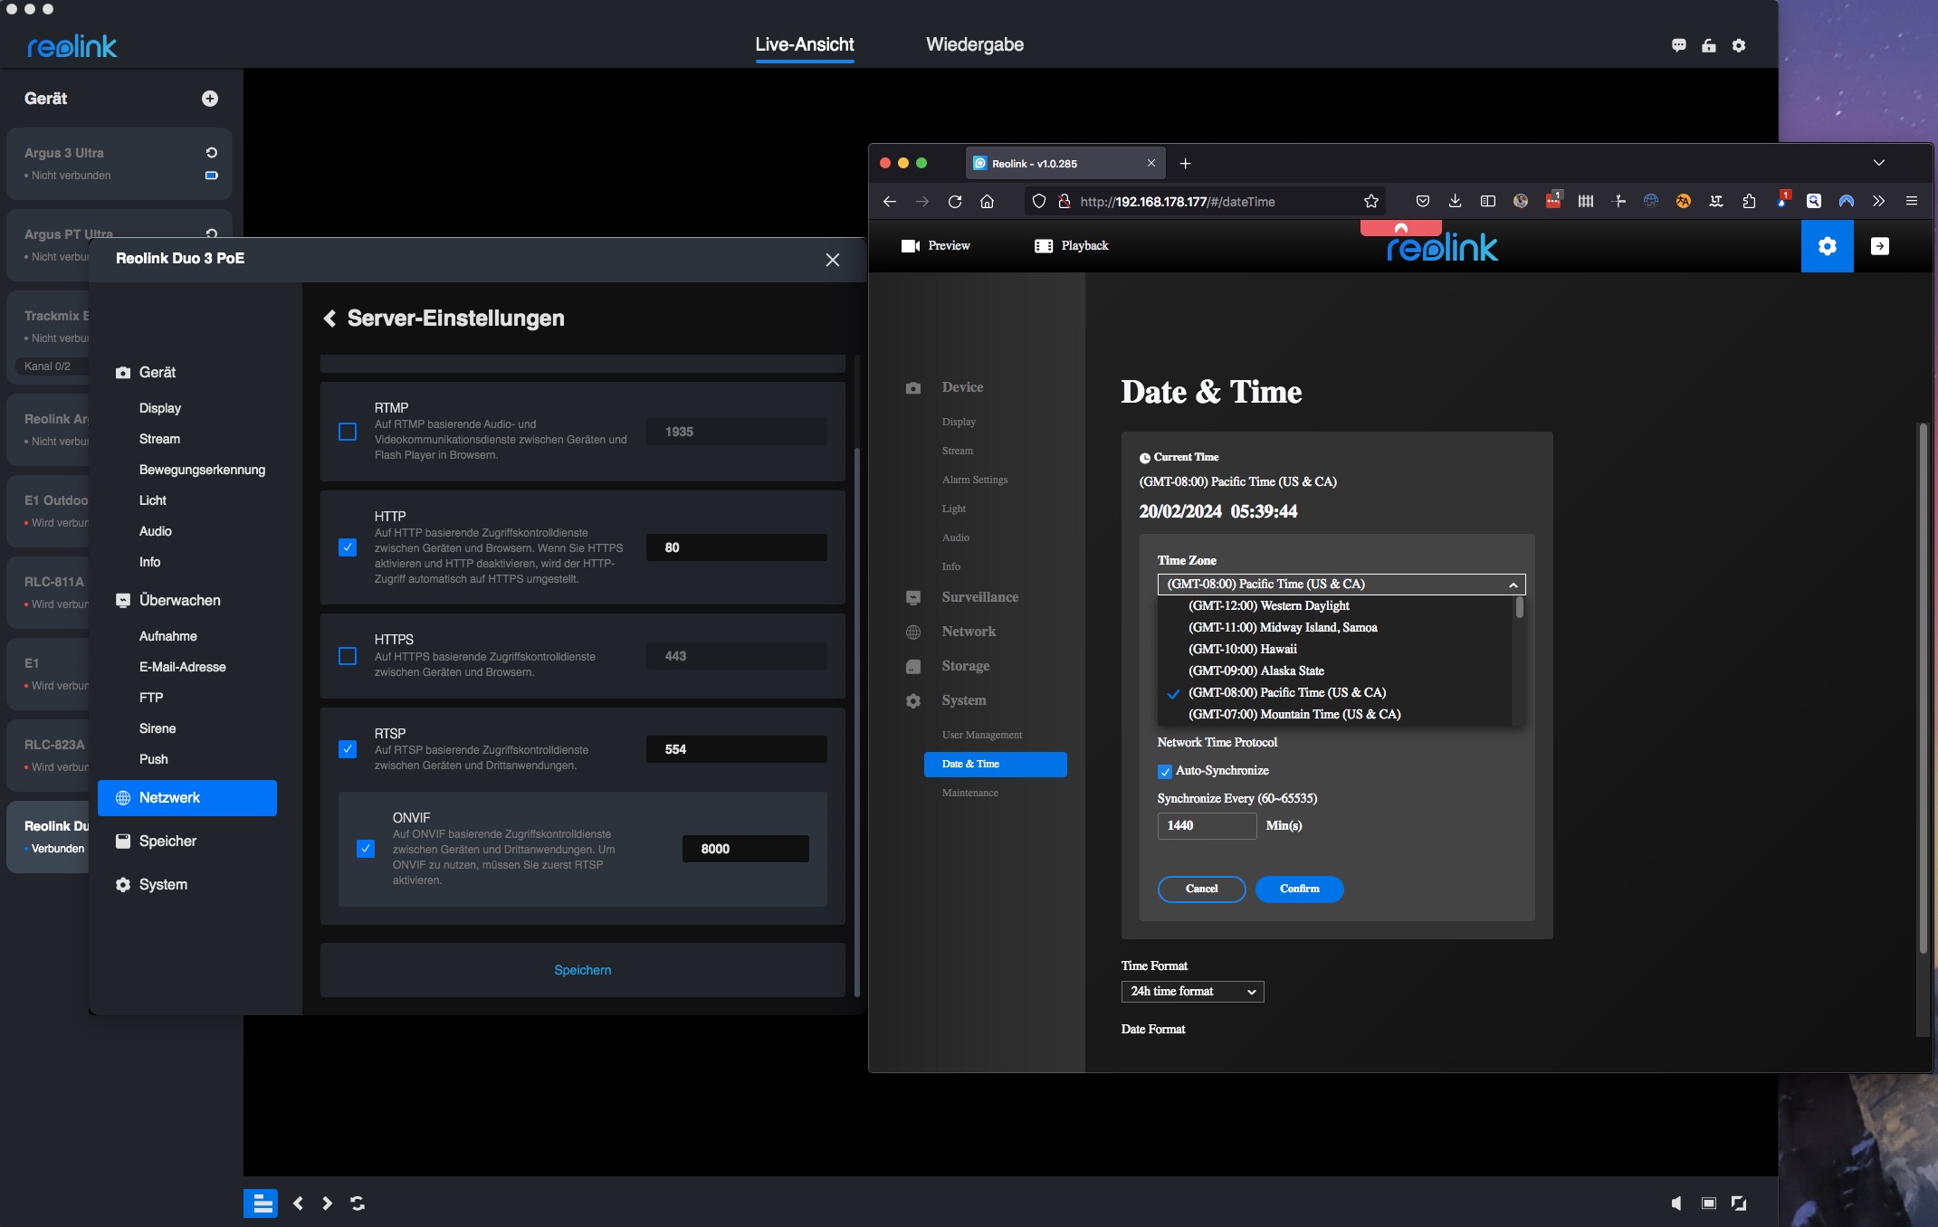Click the Speichern button

click(582, 970)
